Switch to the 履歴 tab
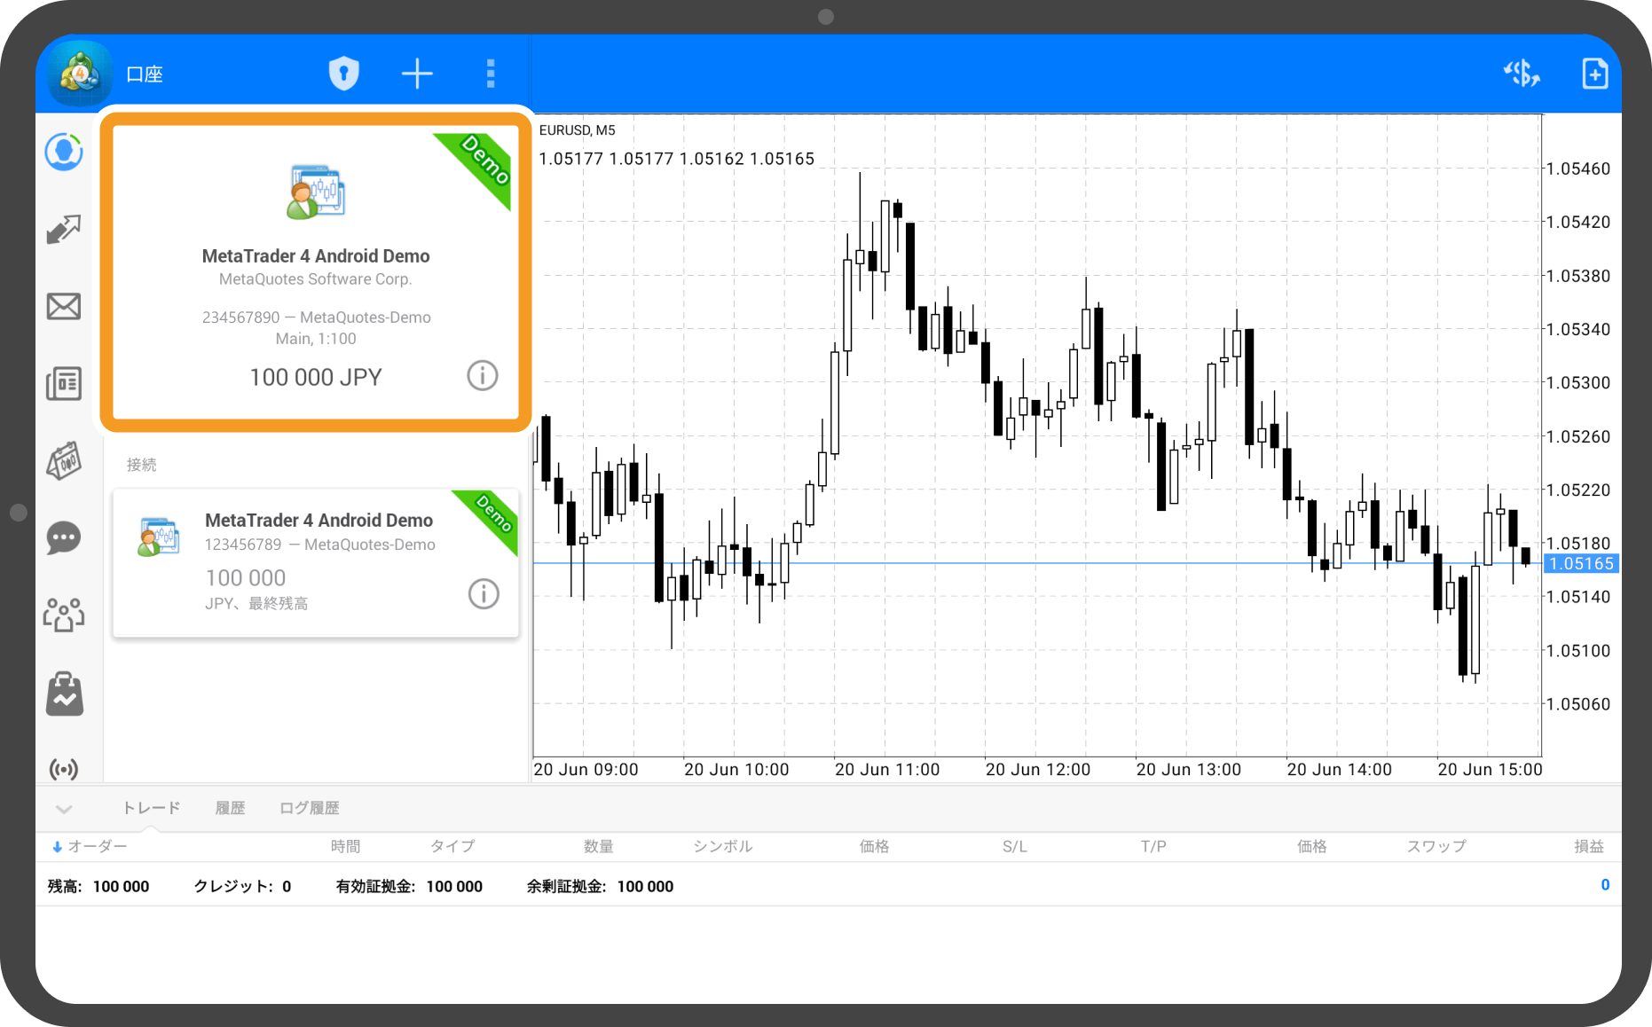The height and width of the screenshot is (1027, 1652). pyautogui.click(x=230, y=808)
